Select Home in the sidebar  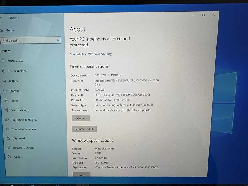pyautogui.click(x=10, y=30)
